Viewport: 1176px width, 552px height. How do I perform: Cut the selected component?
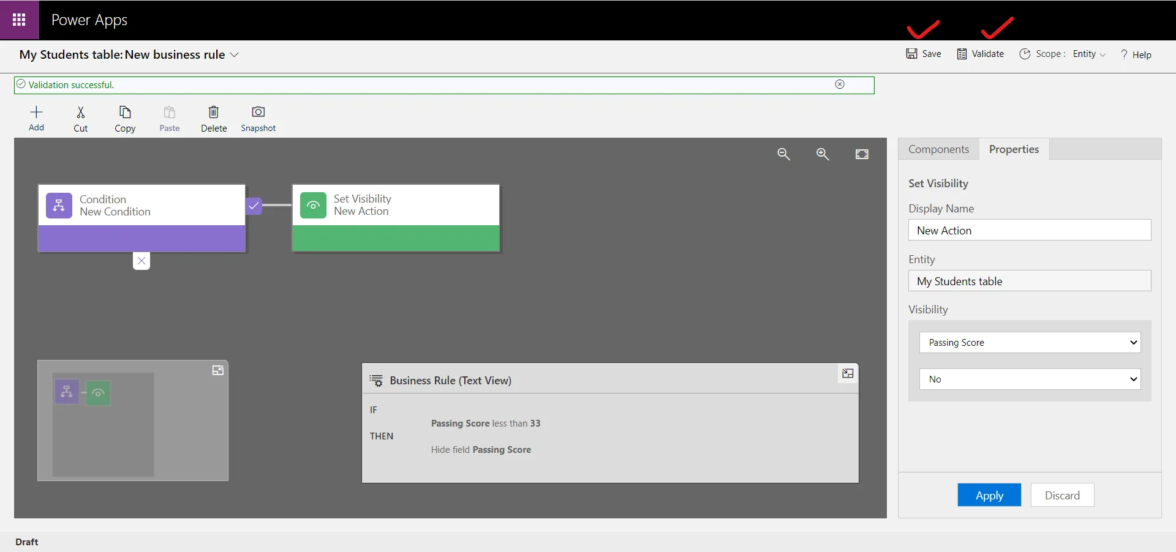coord(80,119)
